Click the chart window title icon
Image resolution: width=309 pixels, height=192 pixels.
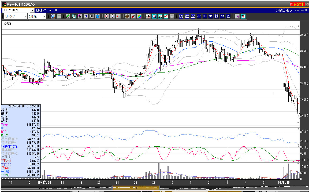tap(3, 4)
